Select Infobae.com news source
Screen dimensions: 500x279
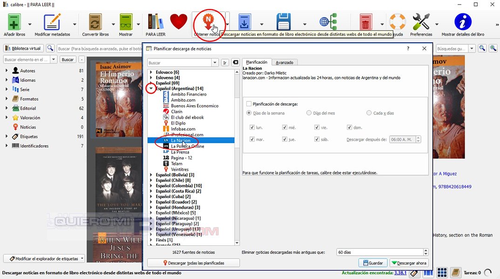182,129
